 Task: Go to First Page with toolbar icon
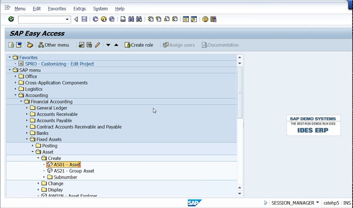[x=151, y=19]
